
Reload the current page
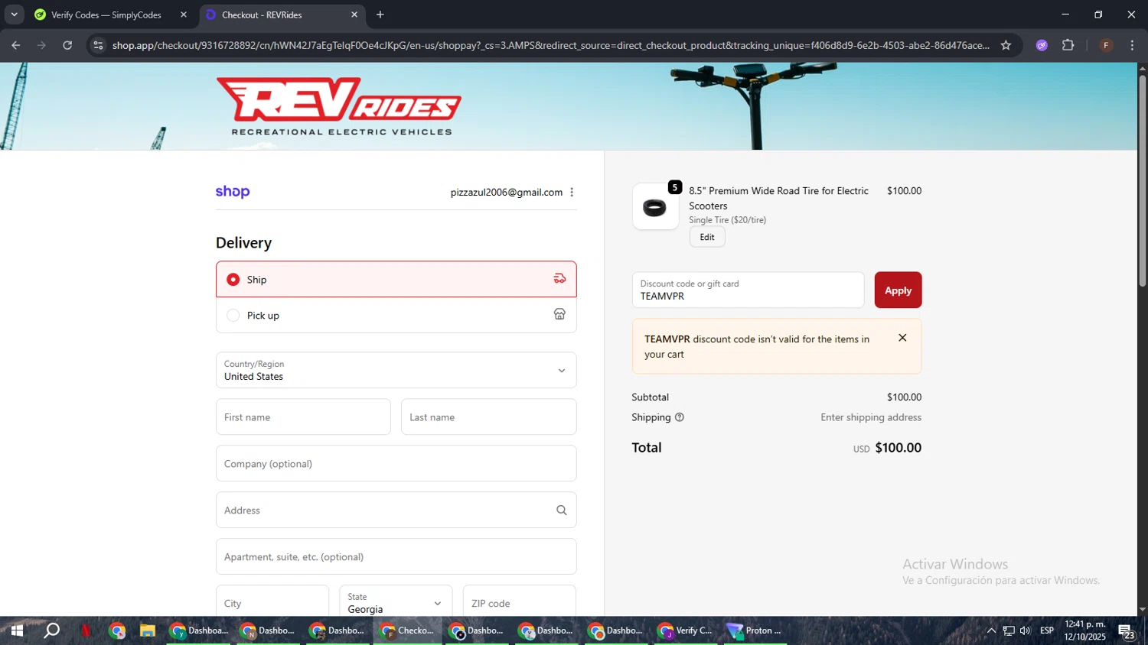(x=67, y=45)
